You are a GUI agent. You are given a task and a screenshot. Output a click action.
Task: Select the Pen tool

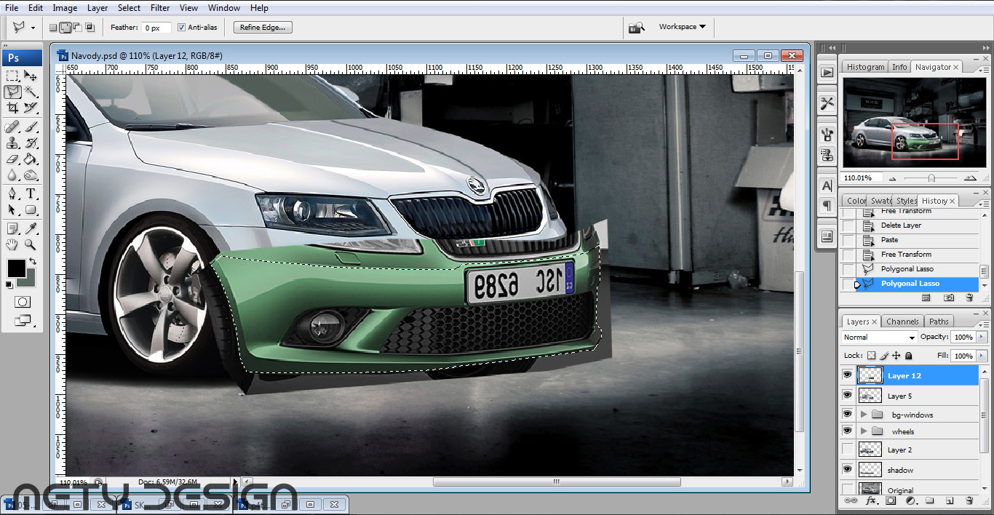pyautogui.click(x=12, y=194)
